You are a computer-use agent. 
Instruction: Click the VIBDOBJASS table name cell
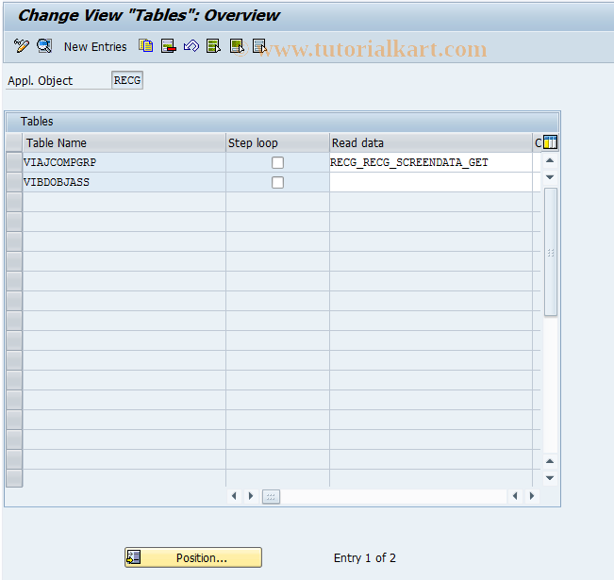point(124,182)
